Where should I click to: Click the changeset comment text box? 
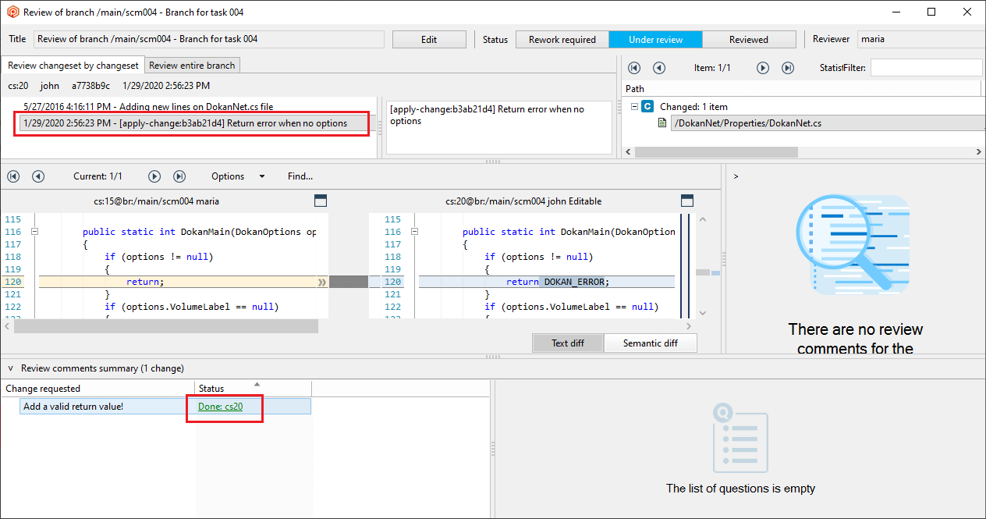click(499, 126)
